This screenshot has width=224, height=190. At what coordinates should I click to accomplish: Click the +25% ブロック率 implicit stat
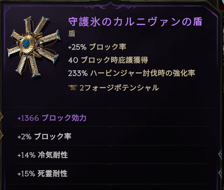(97, 47)
